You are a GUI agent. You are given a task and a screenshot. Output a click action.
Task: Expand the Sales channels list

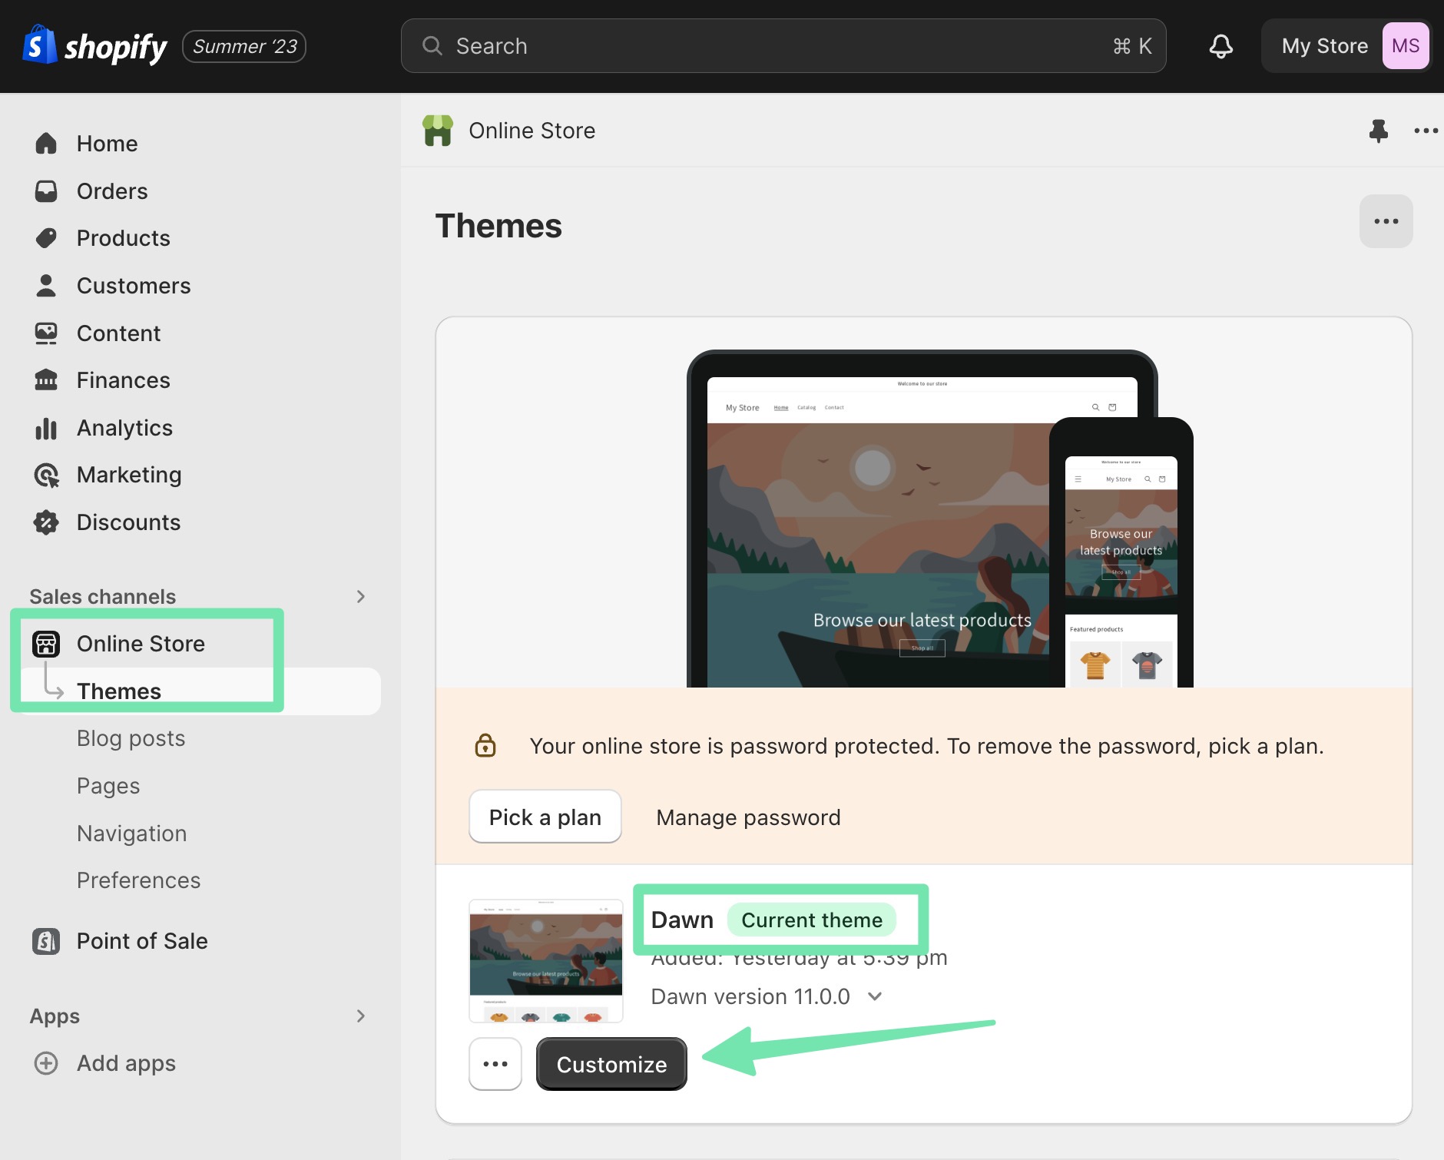click(360, 597)
